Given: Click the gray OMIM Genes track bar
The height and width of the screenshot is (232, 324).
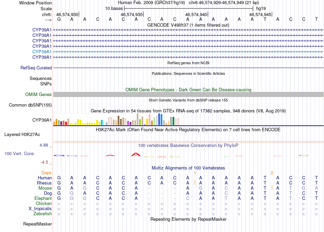Looking at the screenshot, I should tap(188, 95).
